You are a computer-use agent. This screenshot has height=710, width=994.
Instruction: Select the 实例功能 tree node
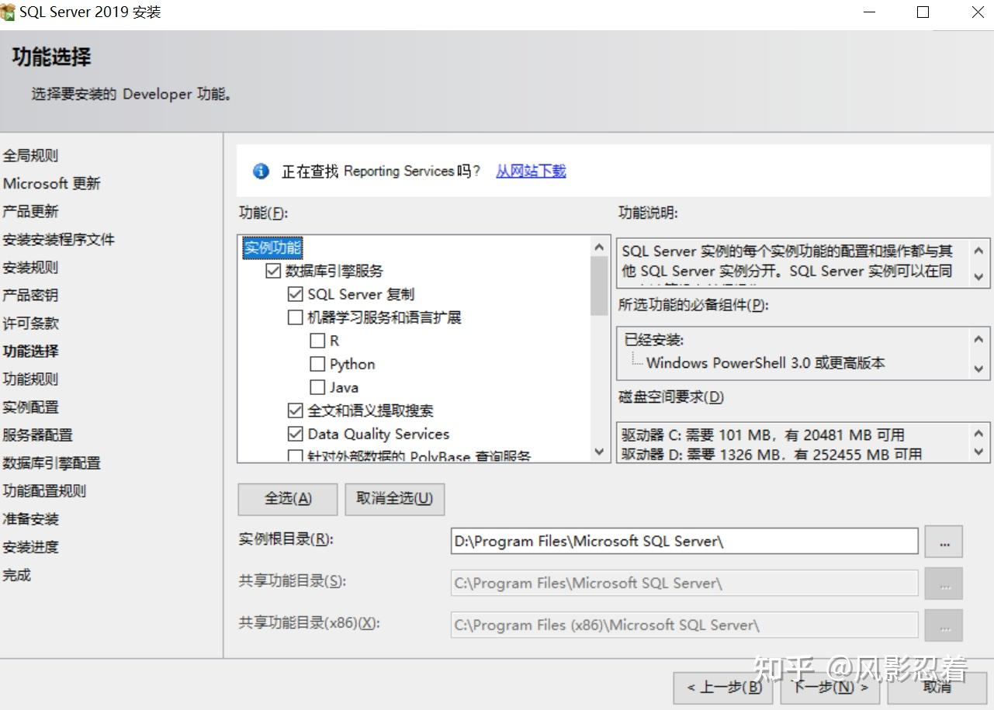pyautogui.click(x=271, y=248)
